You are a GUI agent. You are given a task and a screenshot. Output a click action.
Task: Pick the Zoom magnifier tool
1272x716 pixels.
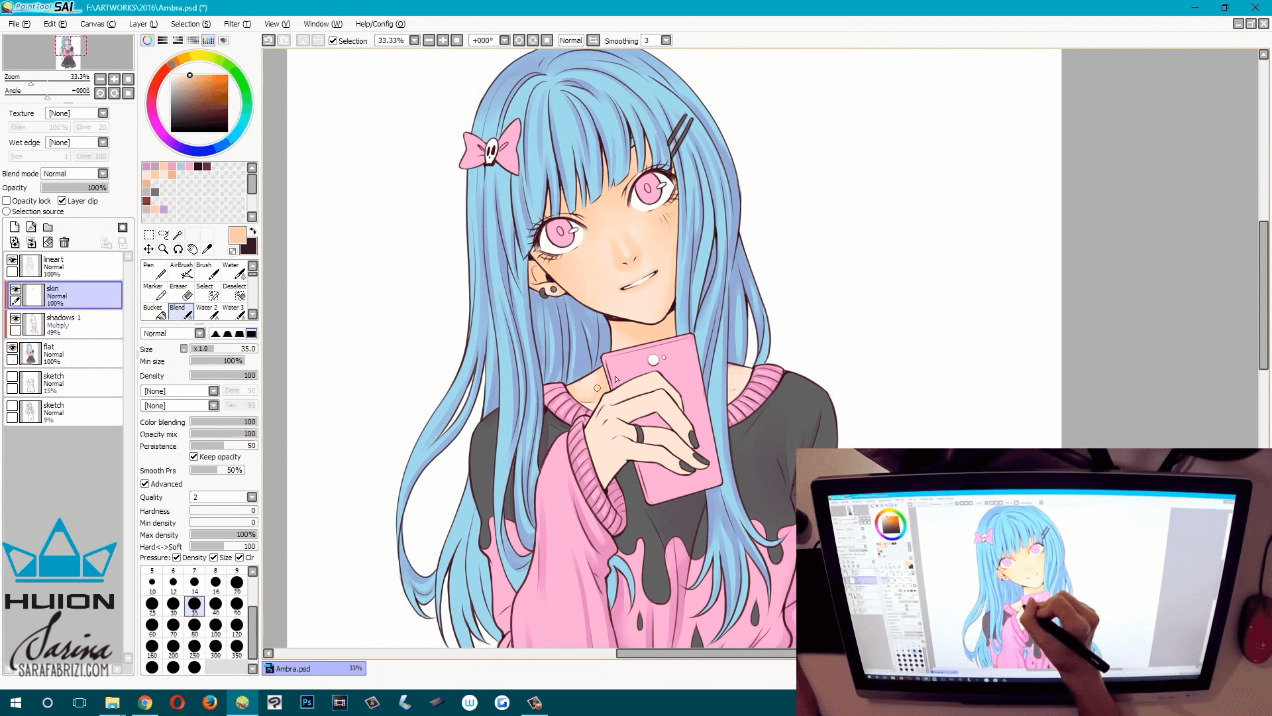[164, 249]
